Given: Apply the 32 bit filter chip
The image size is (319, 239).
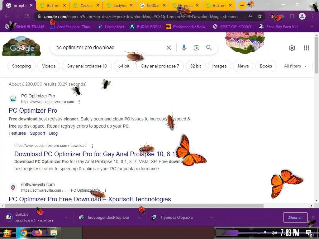Looking at the screenshot, I should point(196,66).
